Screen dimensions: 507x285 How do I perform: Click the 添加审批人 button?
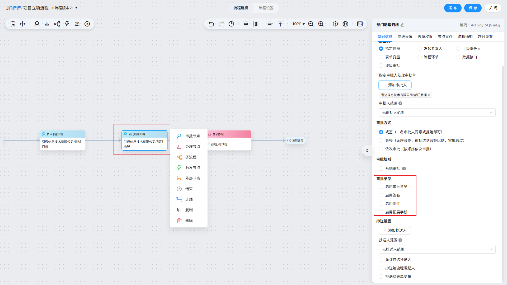[395, 85]
